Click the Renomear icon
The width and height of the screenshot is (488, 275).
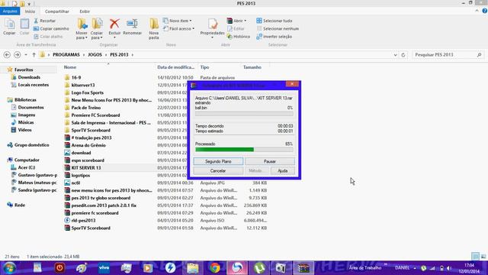132,27
